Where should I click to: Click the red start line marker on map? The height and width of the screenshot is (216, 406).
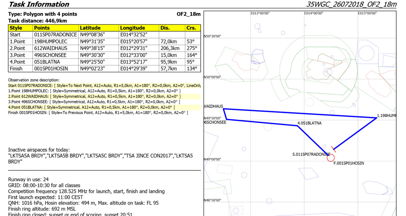tap(334, 148)
